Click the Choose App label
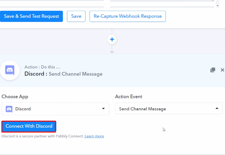 pyautogui.click(x=15, y=97)
